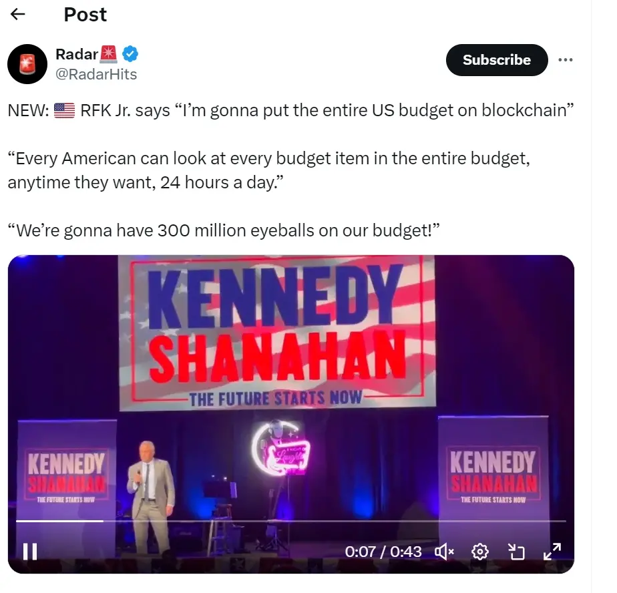Click the 0:07 / 0:43 time display
The width and height of the screenshot is (617, 593).
383,552
